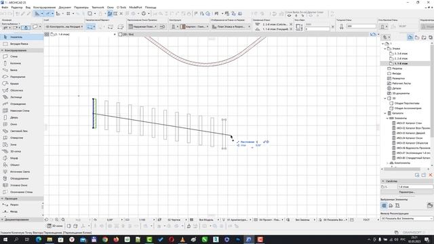Open Chrome from the taskbar
The width and height of the screenshot is (434, 244).
[x=105, y=239]
